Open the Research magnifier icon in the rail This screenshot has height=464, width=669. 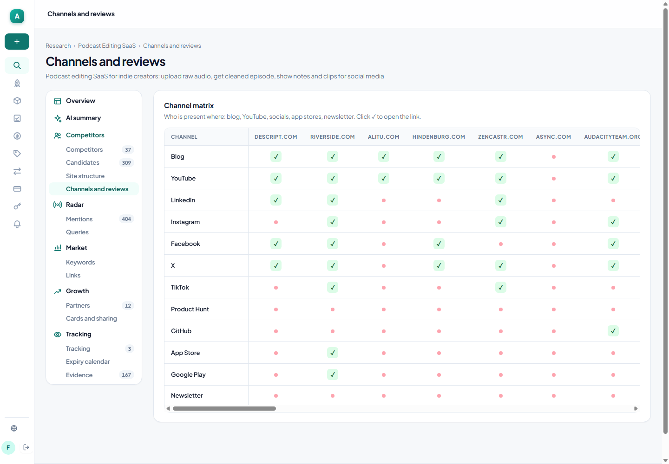[x=17, y=65]
